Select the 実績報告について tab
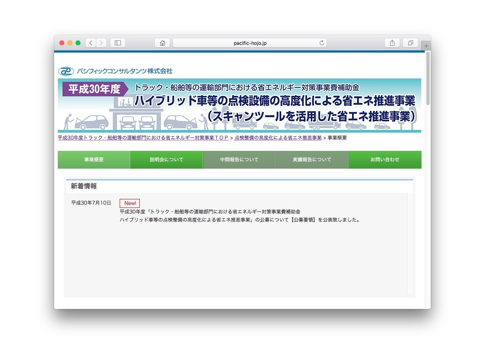Viewport: 485px width, 364px height. (312, 160)
